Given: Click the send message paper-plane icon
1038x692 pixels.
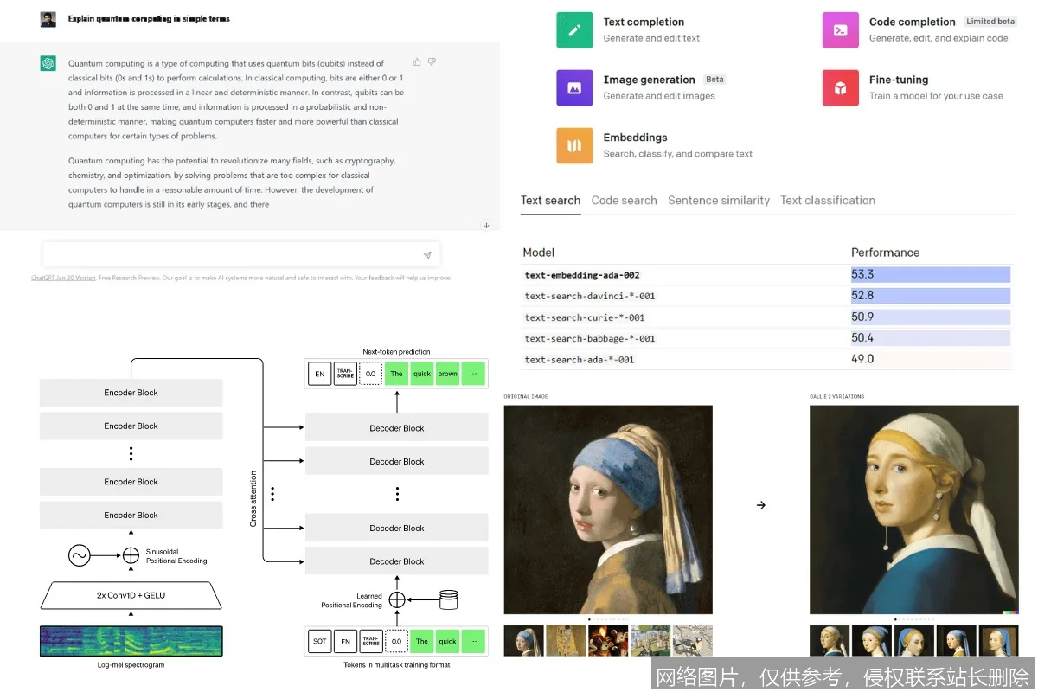Looking at the screenshot, I should click(x=427, y=255).
